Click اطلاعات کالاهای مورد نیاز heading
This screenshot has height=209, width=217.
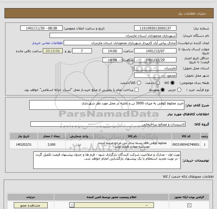[188, 114]
